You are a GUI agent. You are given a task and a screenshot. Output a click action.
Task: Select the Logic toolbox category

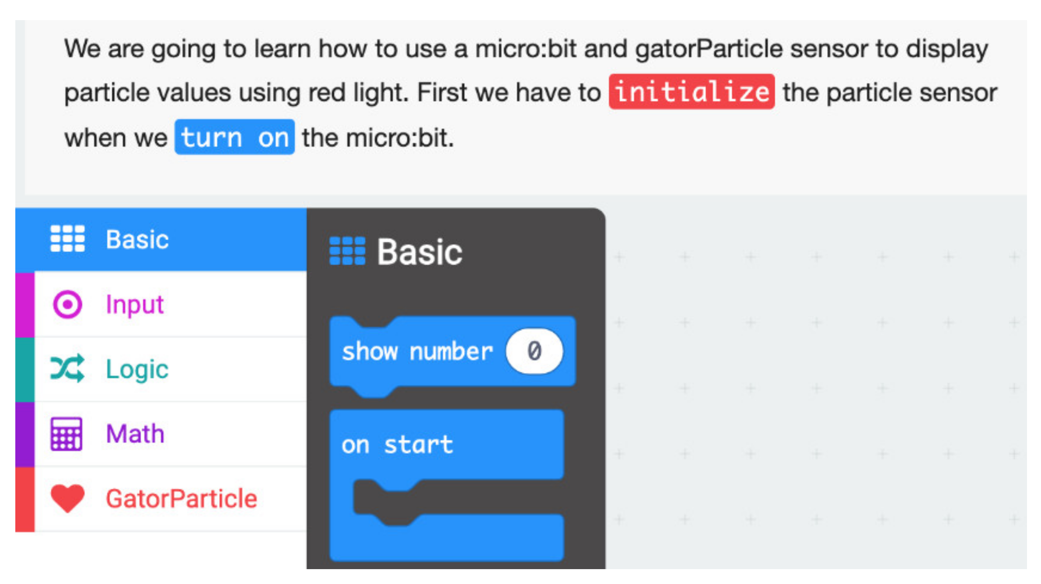[x=137, y=369]
